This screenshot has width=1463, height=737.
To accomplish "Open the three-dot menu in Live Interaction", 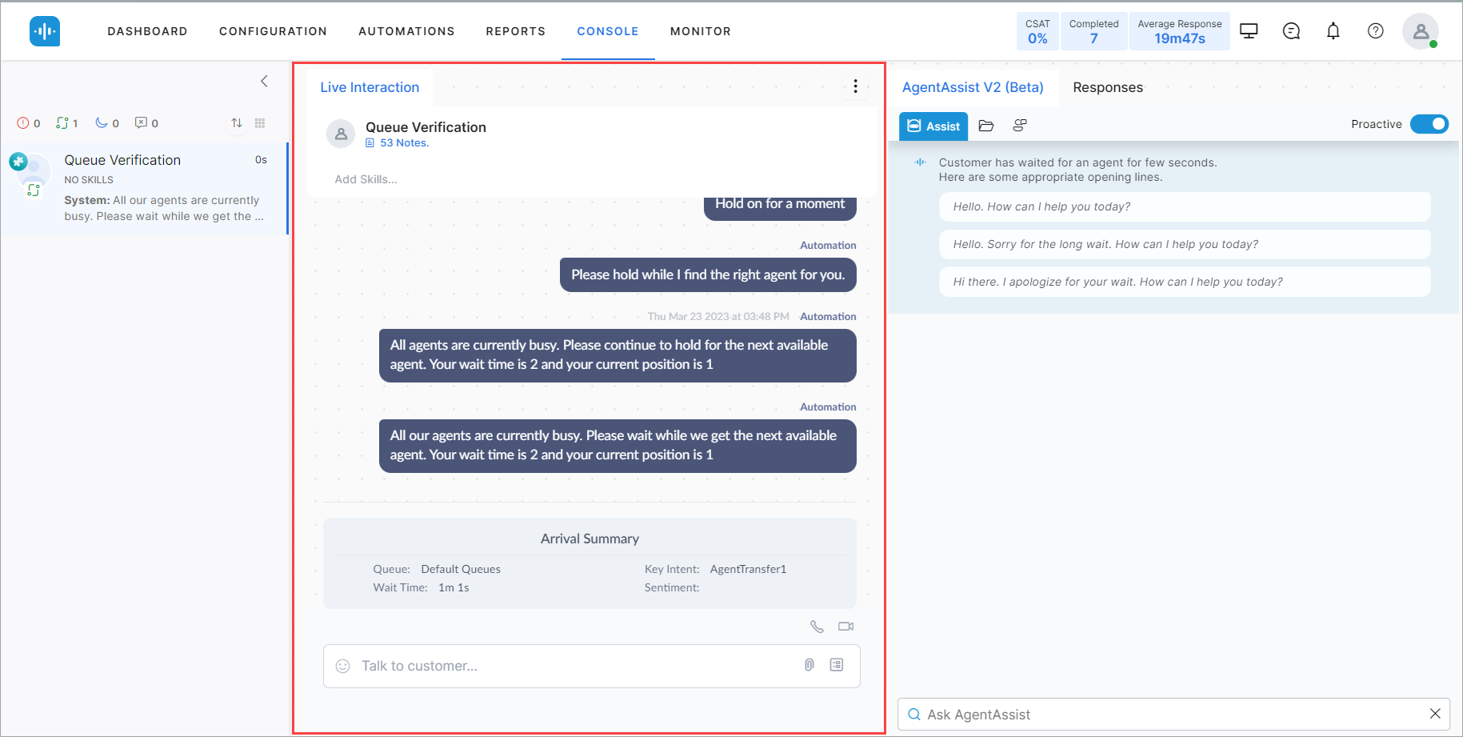I will (855, 86).
